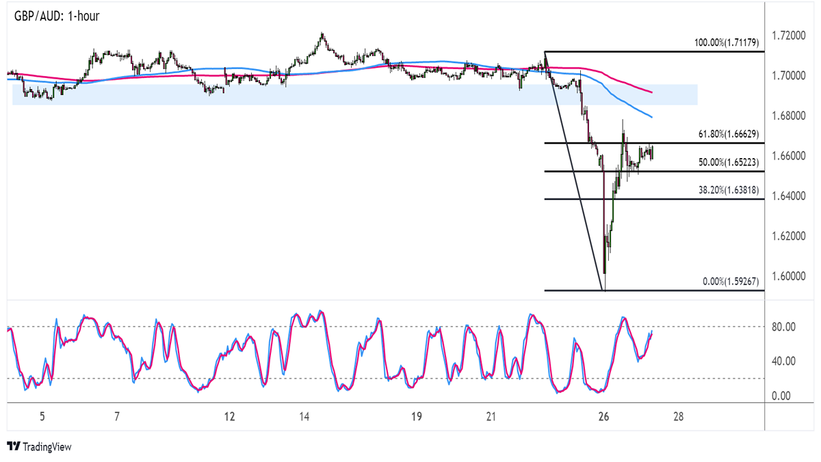
Task: Click date label 26 on time axis
Action: (603, 417)
